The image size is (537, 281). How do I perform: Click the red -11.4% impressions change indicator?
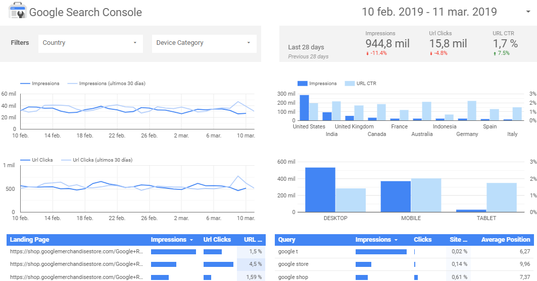[376, 53]
